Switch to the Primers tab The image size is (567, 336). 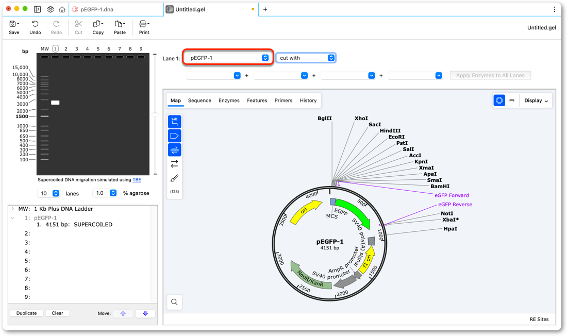coord(283,100)
